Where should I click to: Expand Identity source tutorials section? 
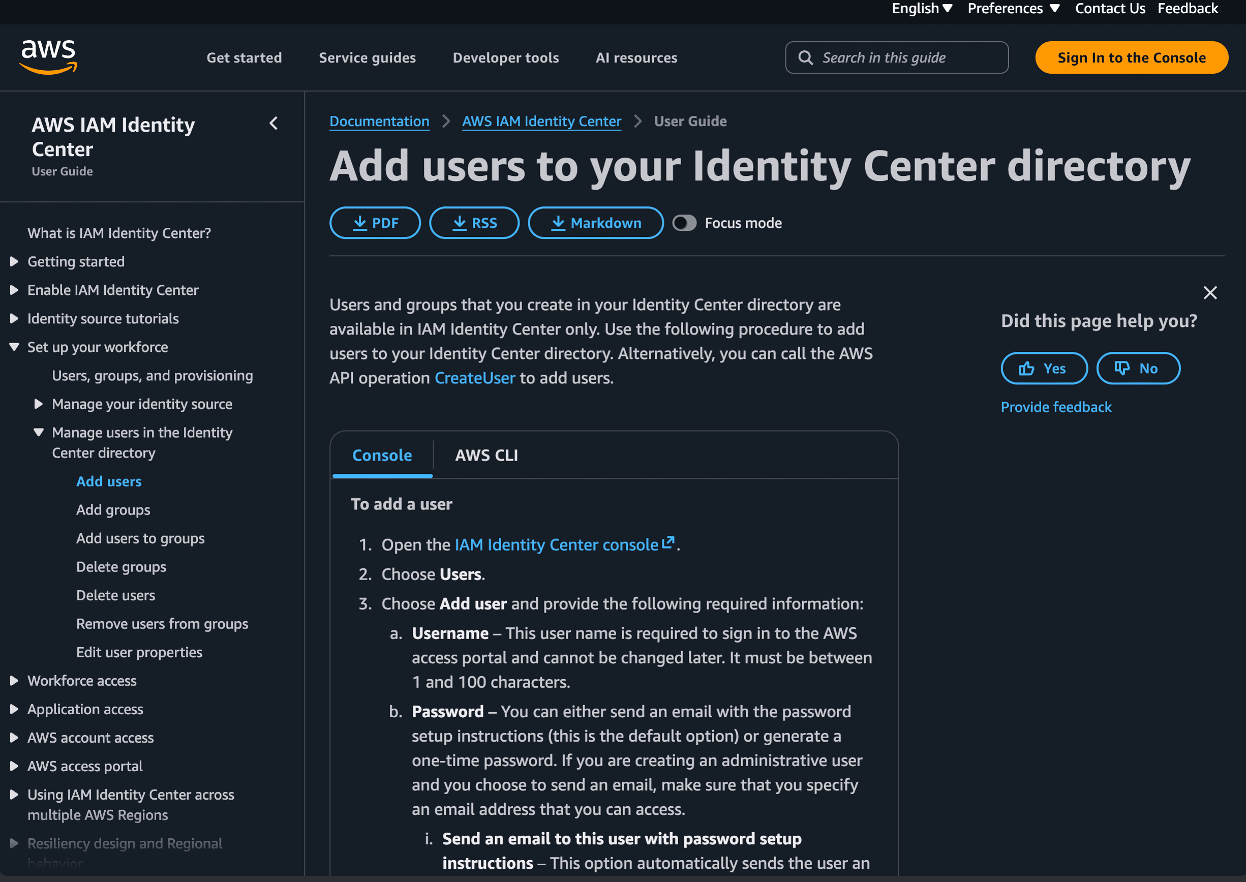[x=15, y=319]
